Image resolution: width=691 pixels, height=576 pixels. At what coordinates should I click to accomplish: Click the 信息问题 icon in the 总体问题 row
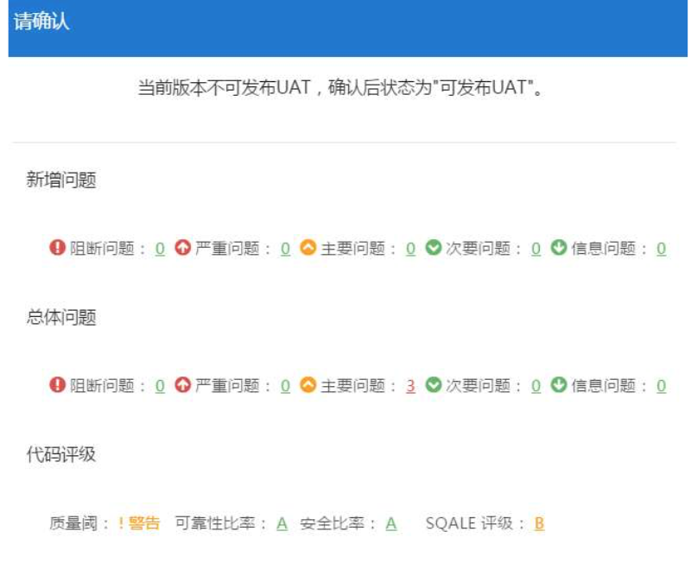[x=559, y=385]
